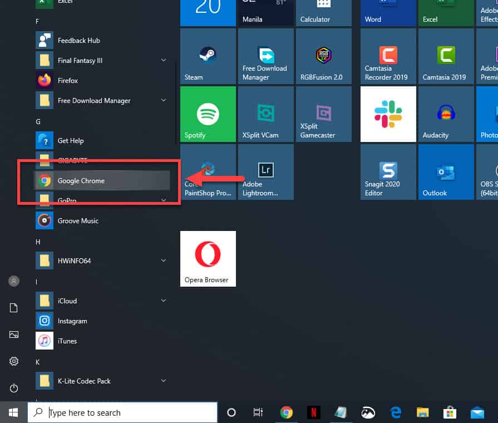Launch iTunes from the app list
This screenshot has height=423, width=498.
point(102,341)
